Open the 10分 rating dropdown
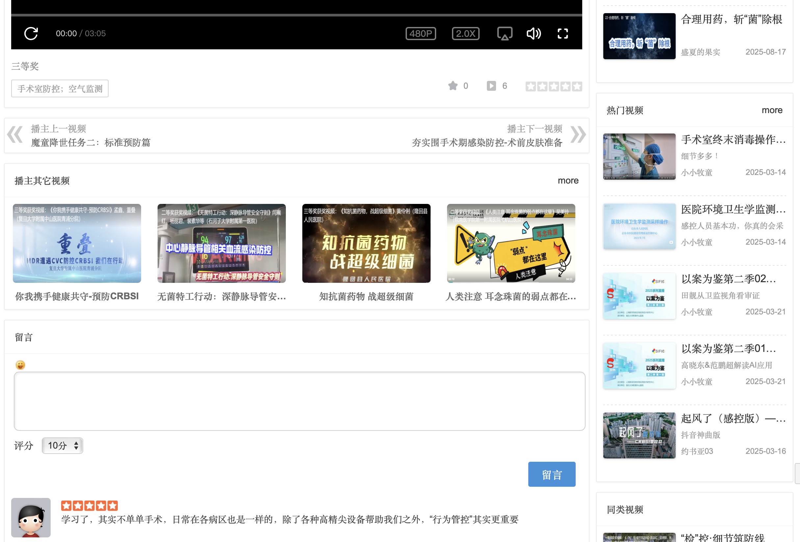The height and width of the screenshot is (542, 800). (x=62, y=445)
